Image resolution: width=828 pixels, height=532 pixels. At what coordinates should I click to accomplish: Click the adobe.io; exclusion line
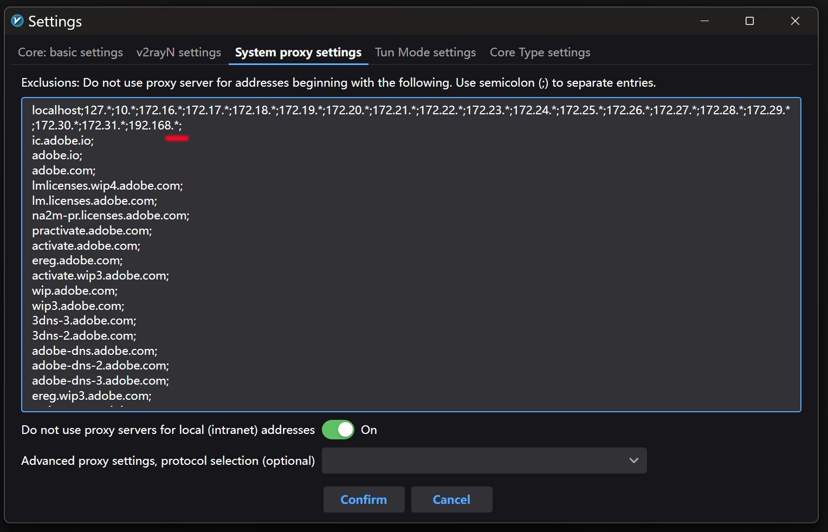point(57,155)
